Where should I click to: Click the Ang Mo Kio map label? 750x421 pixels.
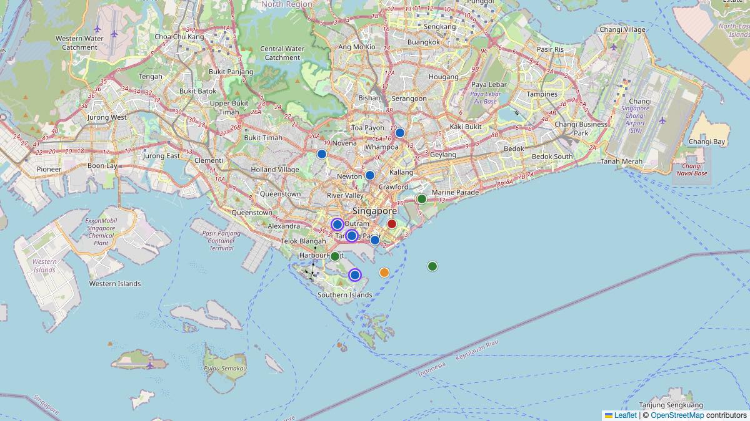click(x=357, y=47)
